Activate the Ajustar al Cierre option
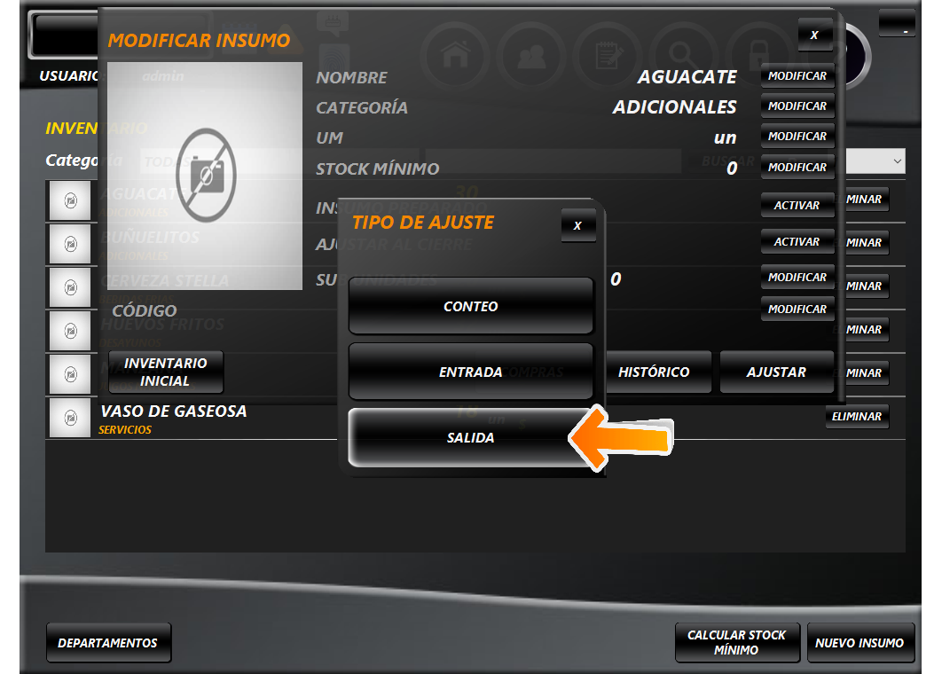The image size is (942, 674). coord(797,242)
